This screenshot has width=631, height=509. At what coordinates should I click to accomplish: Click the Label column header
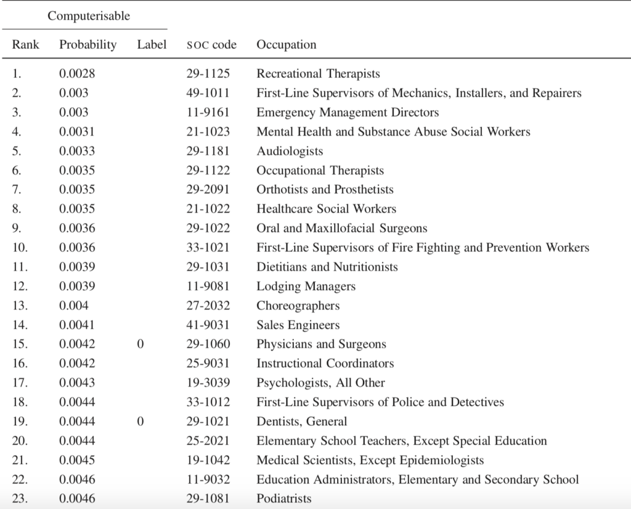152,44
